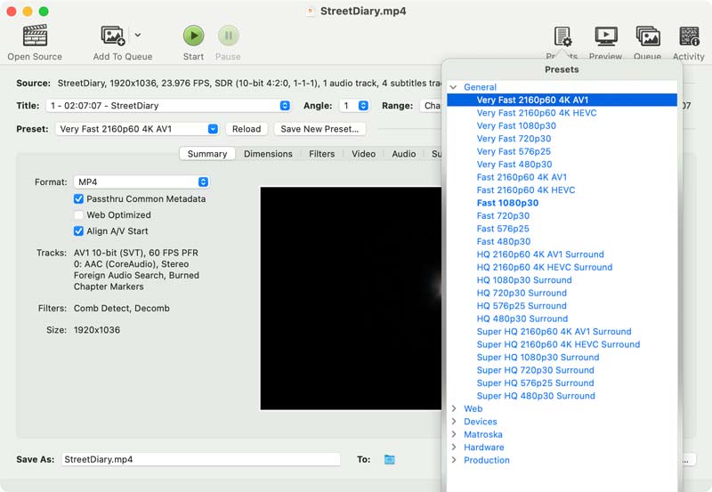Select HQ 2160p60 4K AV1 Surround preset
Screen dimensions: 712x492
coord(562,254)
